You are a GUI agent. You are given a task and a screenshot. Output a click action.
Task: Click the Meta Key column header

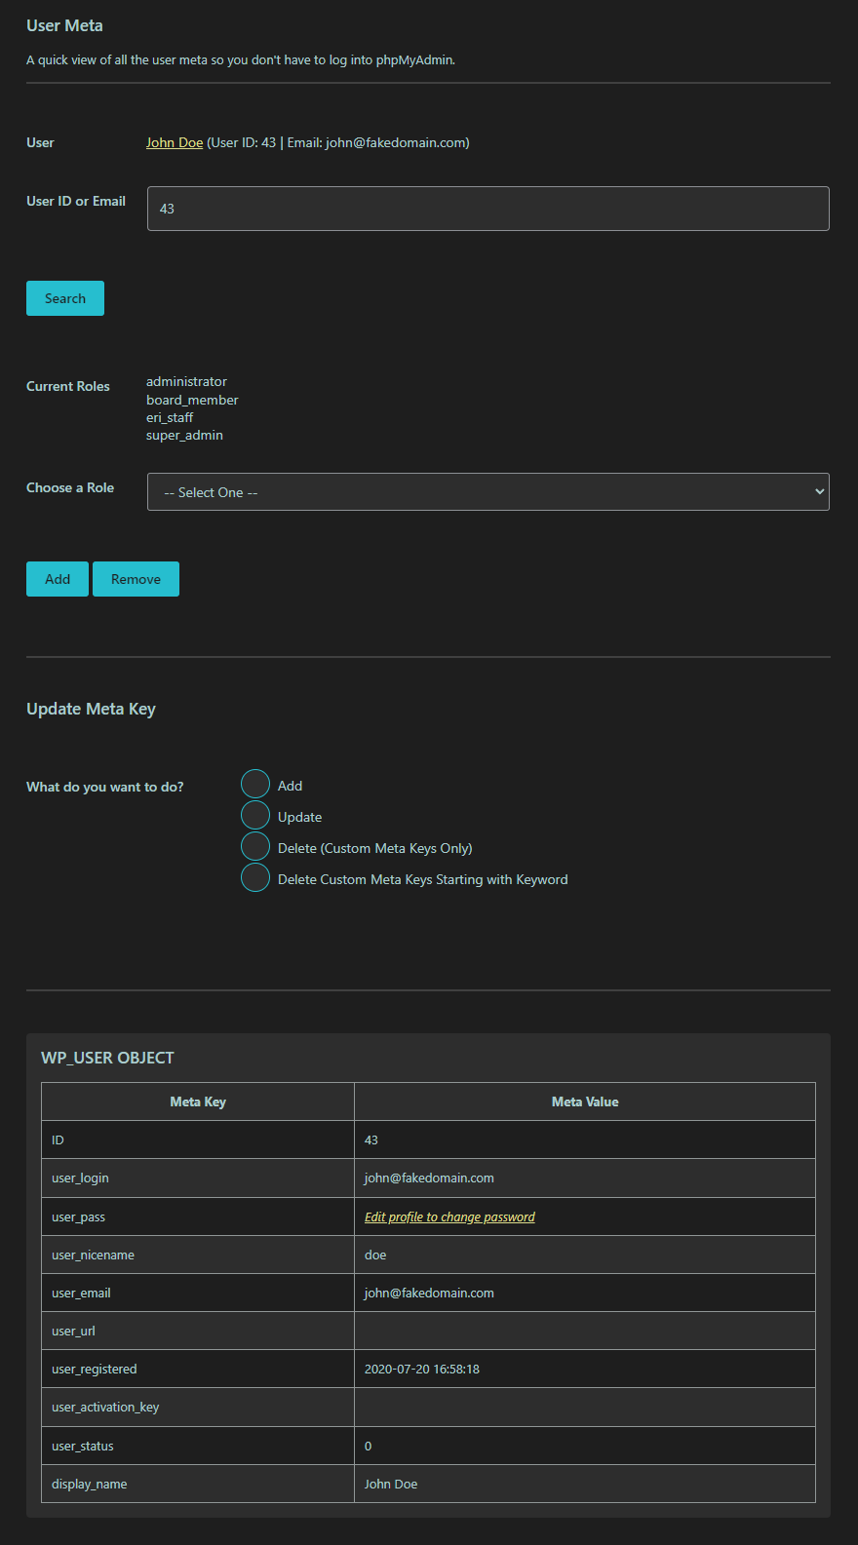(198, 1101)
